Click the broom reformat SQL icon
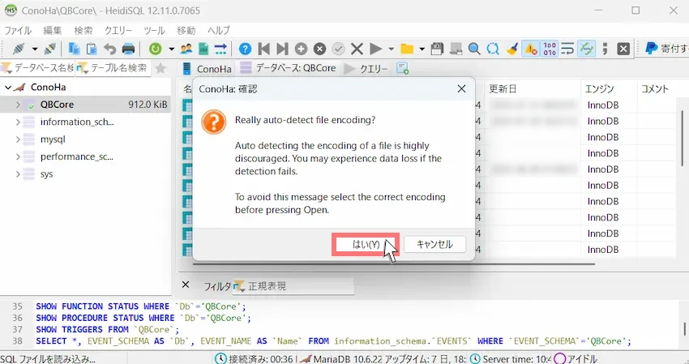Viewport: 689px width, 364px height. pos(511,49)
